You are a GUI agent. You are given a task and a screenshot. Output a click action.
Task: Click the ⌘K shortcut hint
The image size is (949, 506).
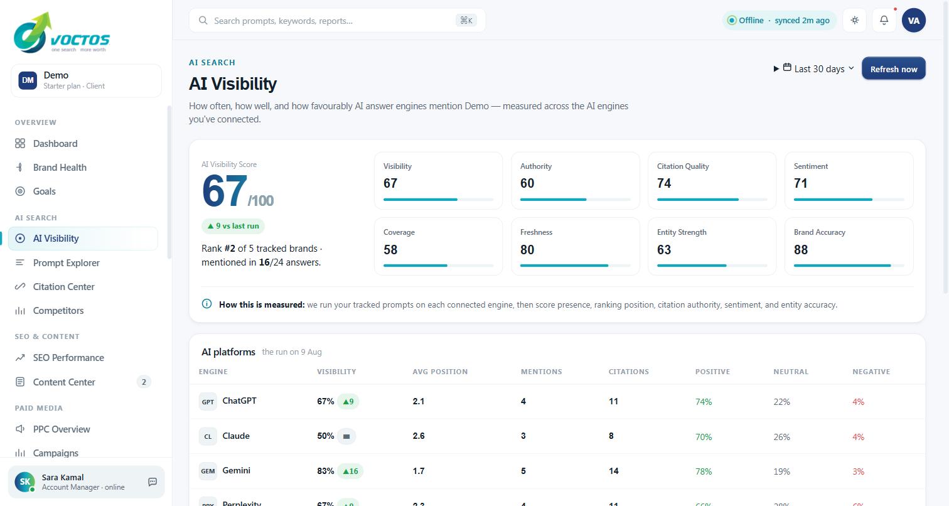tap(466, 20)
